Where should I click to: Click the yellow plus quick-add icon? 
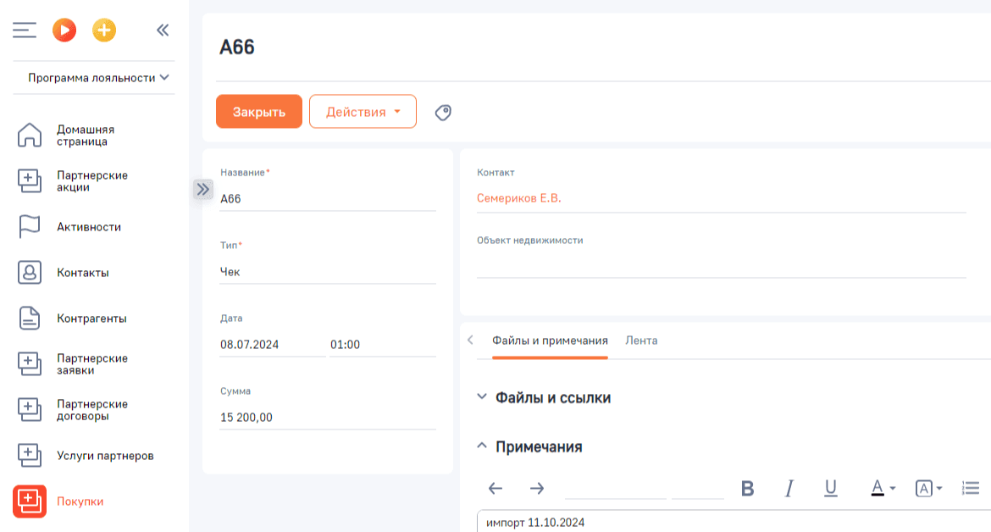point(104,30)
